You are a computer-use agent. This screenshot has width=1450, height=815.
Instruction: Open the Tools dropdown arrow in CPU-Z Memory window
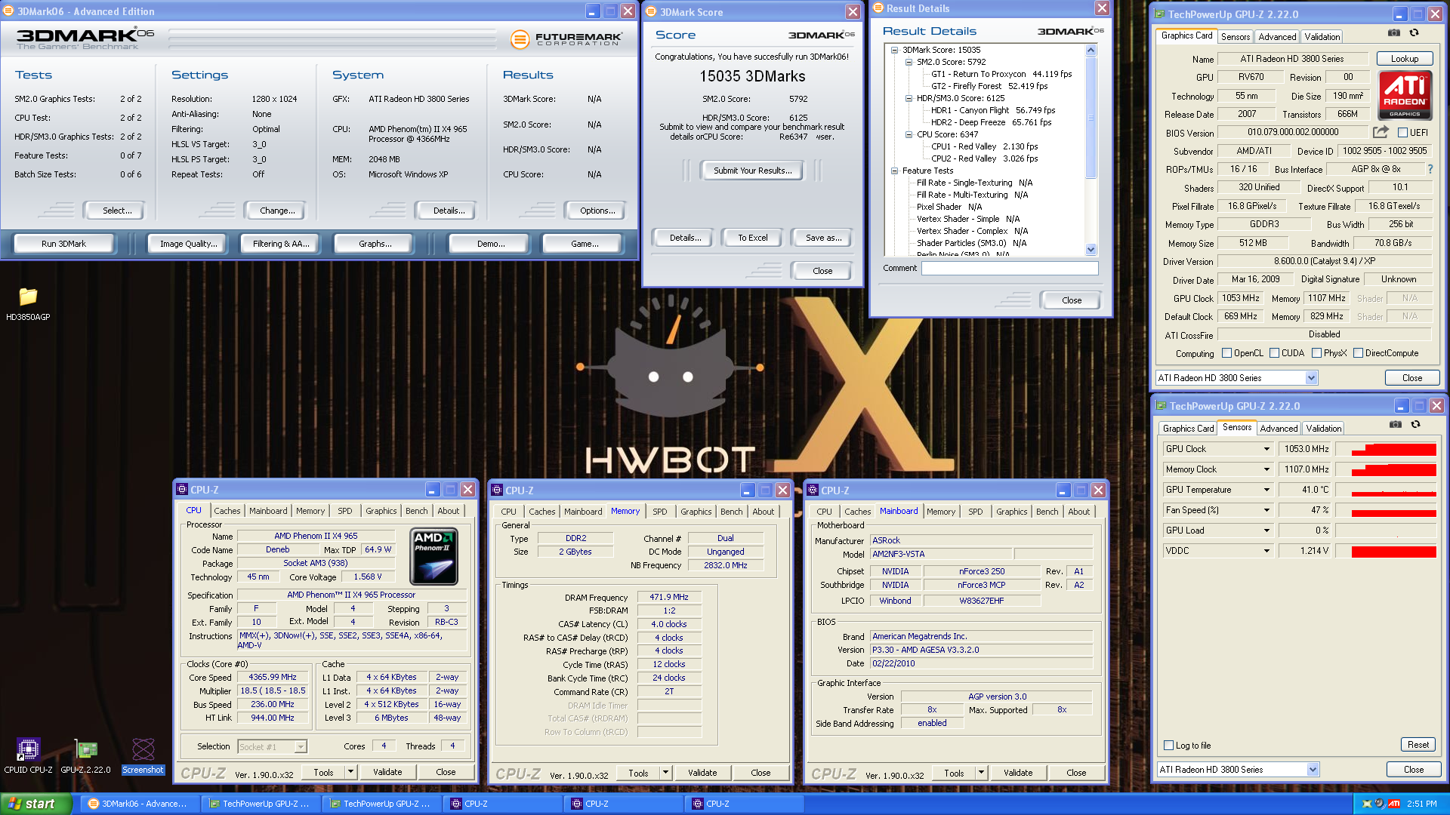click(665, 773)
